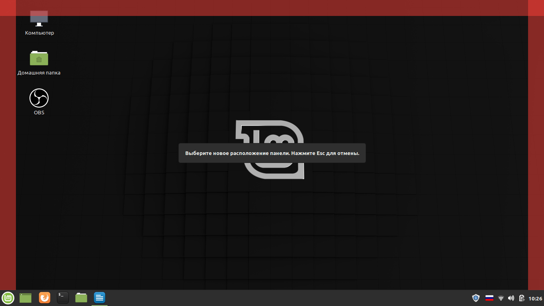Open the Wi-Fi network applet
Screen dimensions: 544x306
point(501,298)
